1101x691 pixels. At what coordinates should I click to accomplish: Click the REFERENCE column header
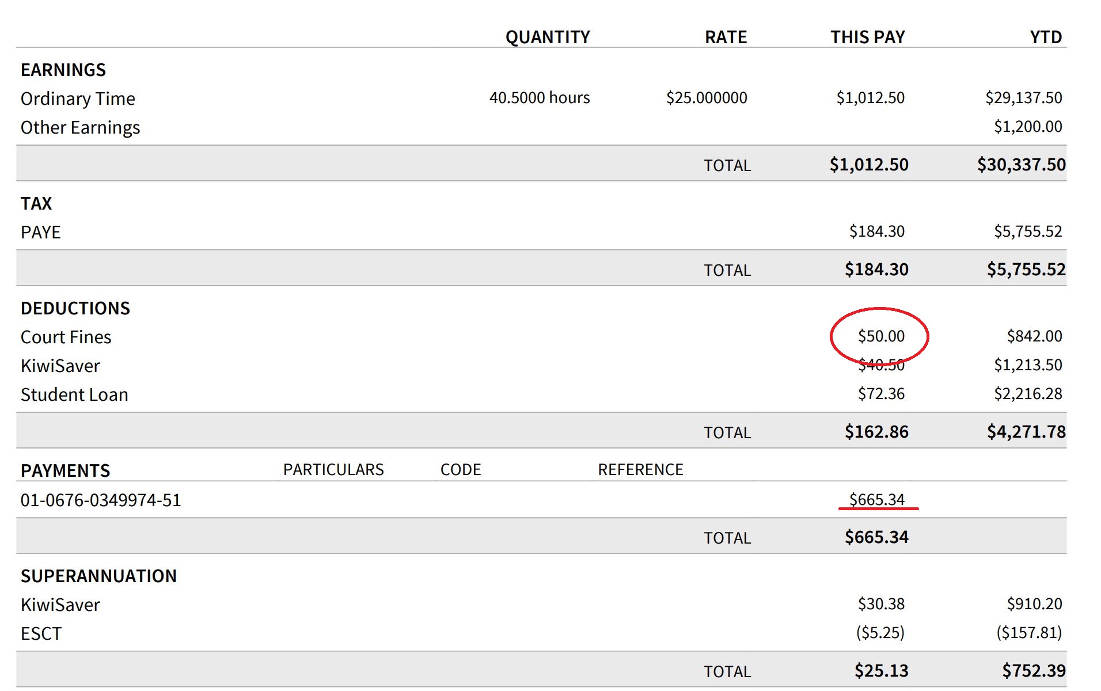click(x=640, y=469)
